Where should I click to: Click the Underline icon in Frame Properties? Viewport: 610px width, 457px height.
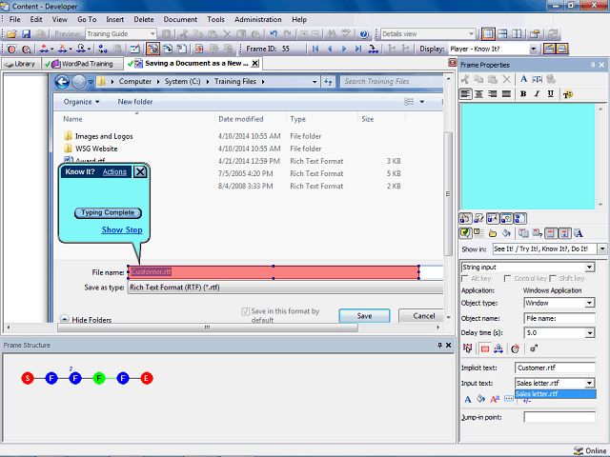click(551, 94)
